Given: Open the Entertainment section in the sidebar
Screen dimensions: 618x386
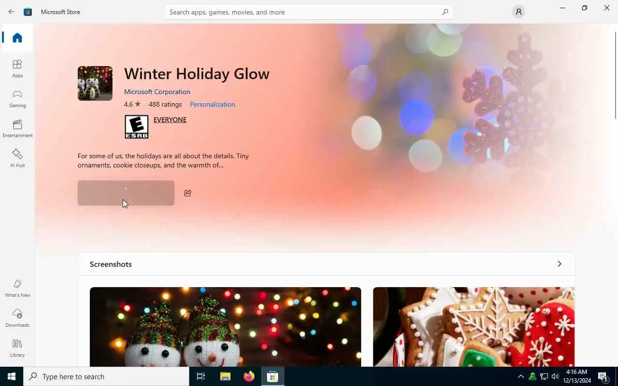Looking at the screenshot, I should tap(17, 128).
